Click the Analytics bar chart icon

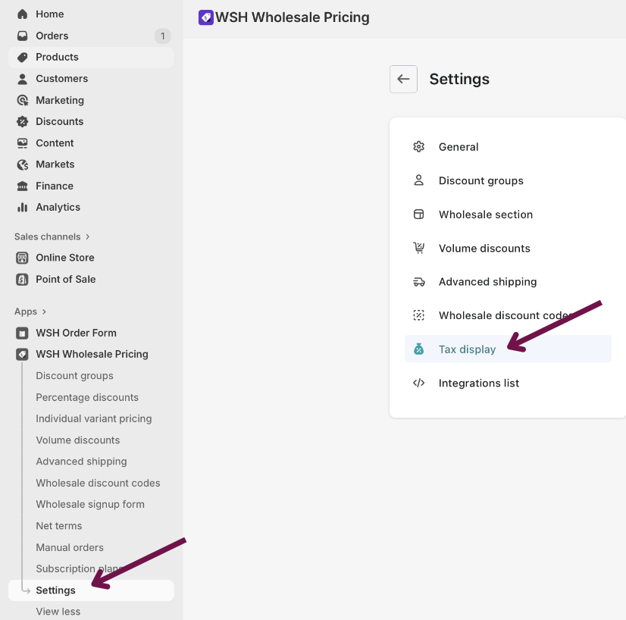(x=22, y=207)
